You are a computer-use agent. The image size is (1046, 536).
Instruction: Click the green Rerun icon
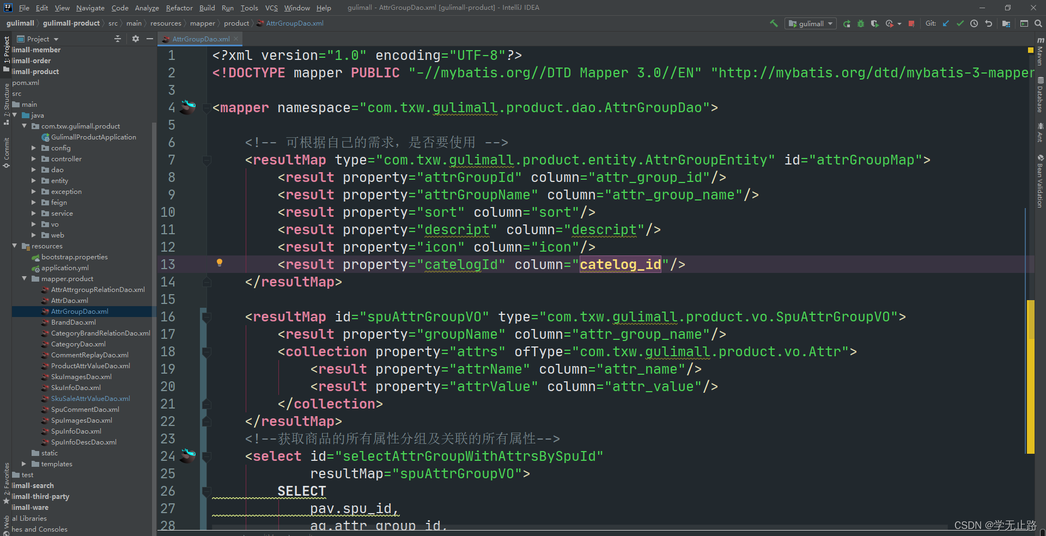(847, 23)
